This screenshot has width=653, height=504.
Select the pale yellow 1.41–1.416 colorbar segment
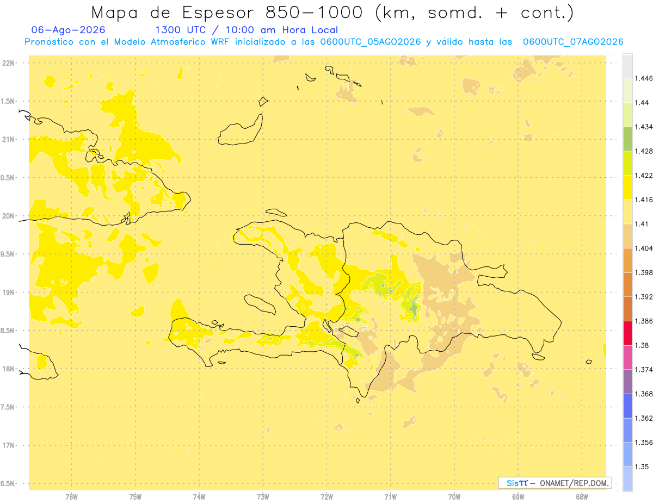click(627, 211)
